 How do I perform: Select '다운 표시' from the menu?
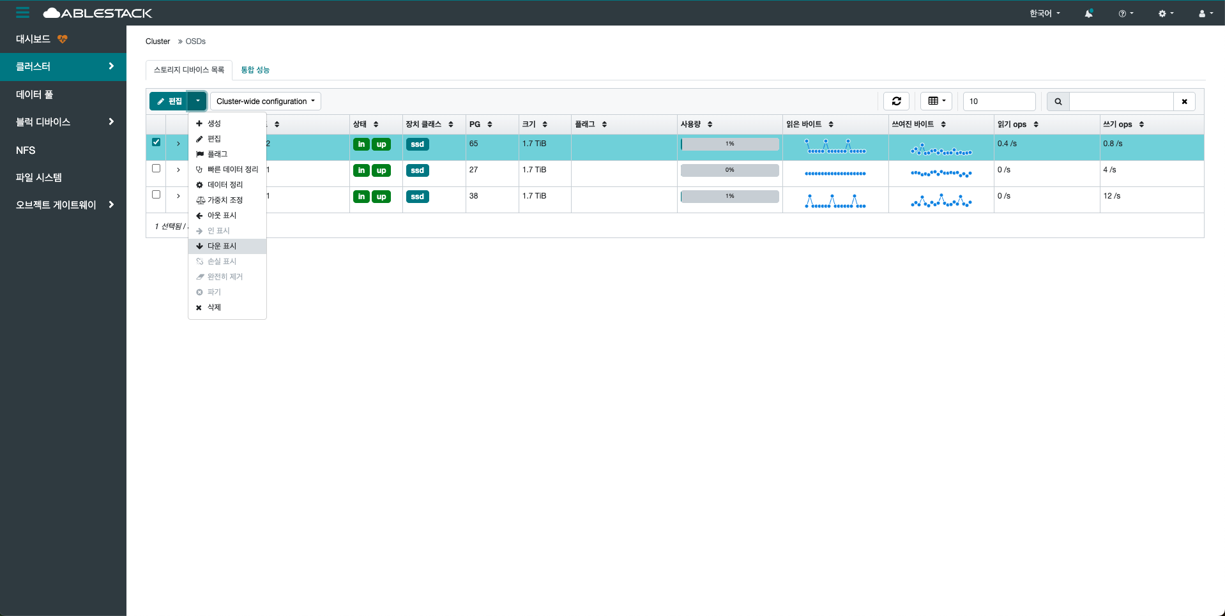click(x=222, y=246)
